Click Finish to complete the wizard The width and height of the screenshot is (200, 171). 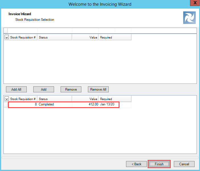click(159, 164)
